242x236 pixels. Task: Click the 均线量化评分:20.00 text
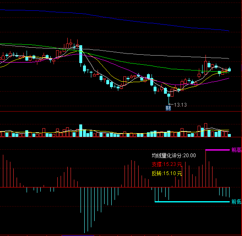[174, 156]
